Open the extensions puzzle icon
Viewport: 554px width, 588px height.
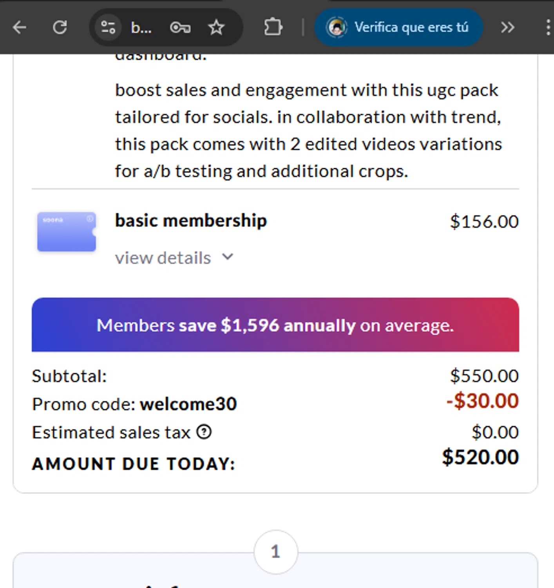273,27
